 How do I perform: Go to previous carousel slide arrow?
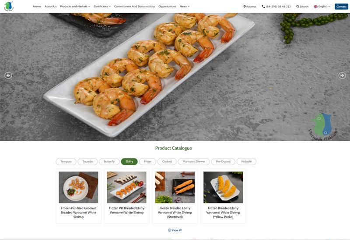click(8, 75)
